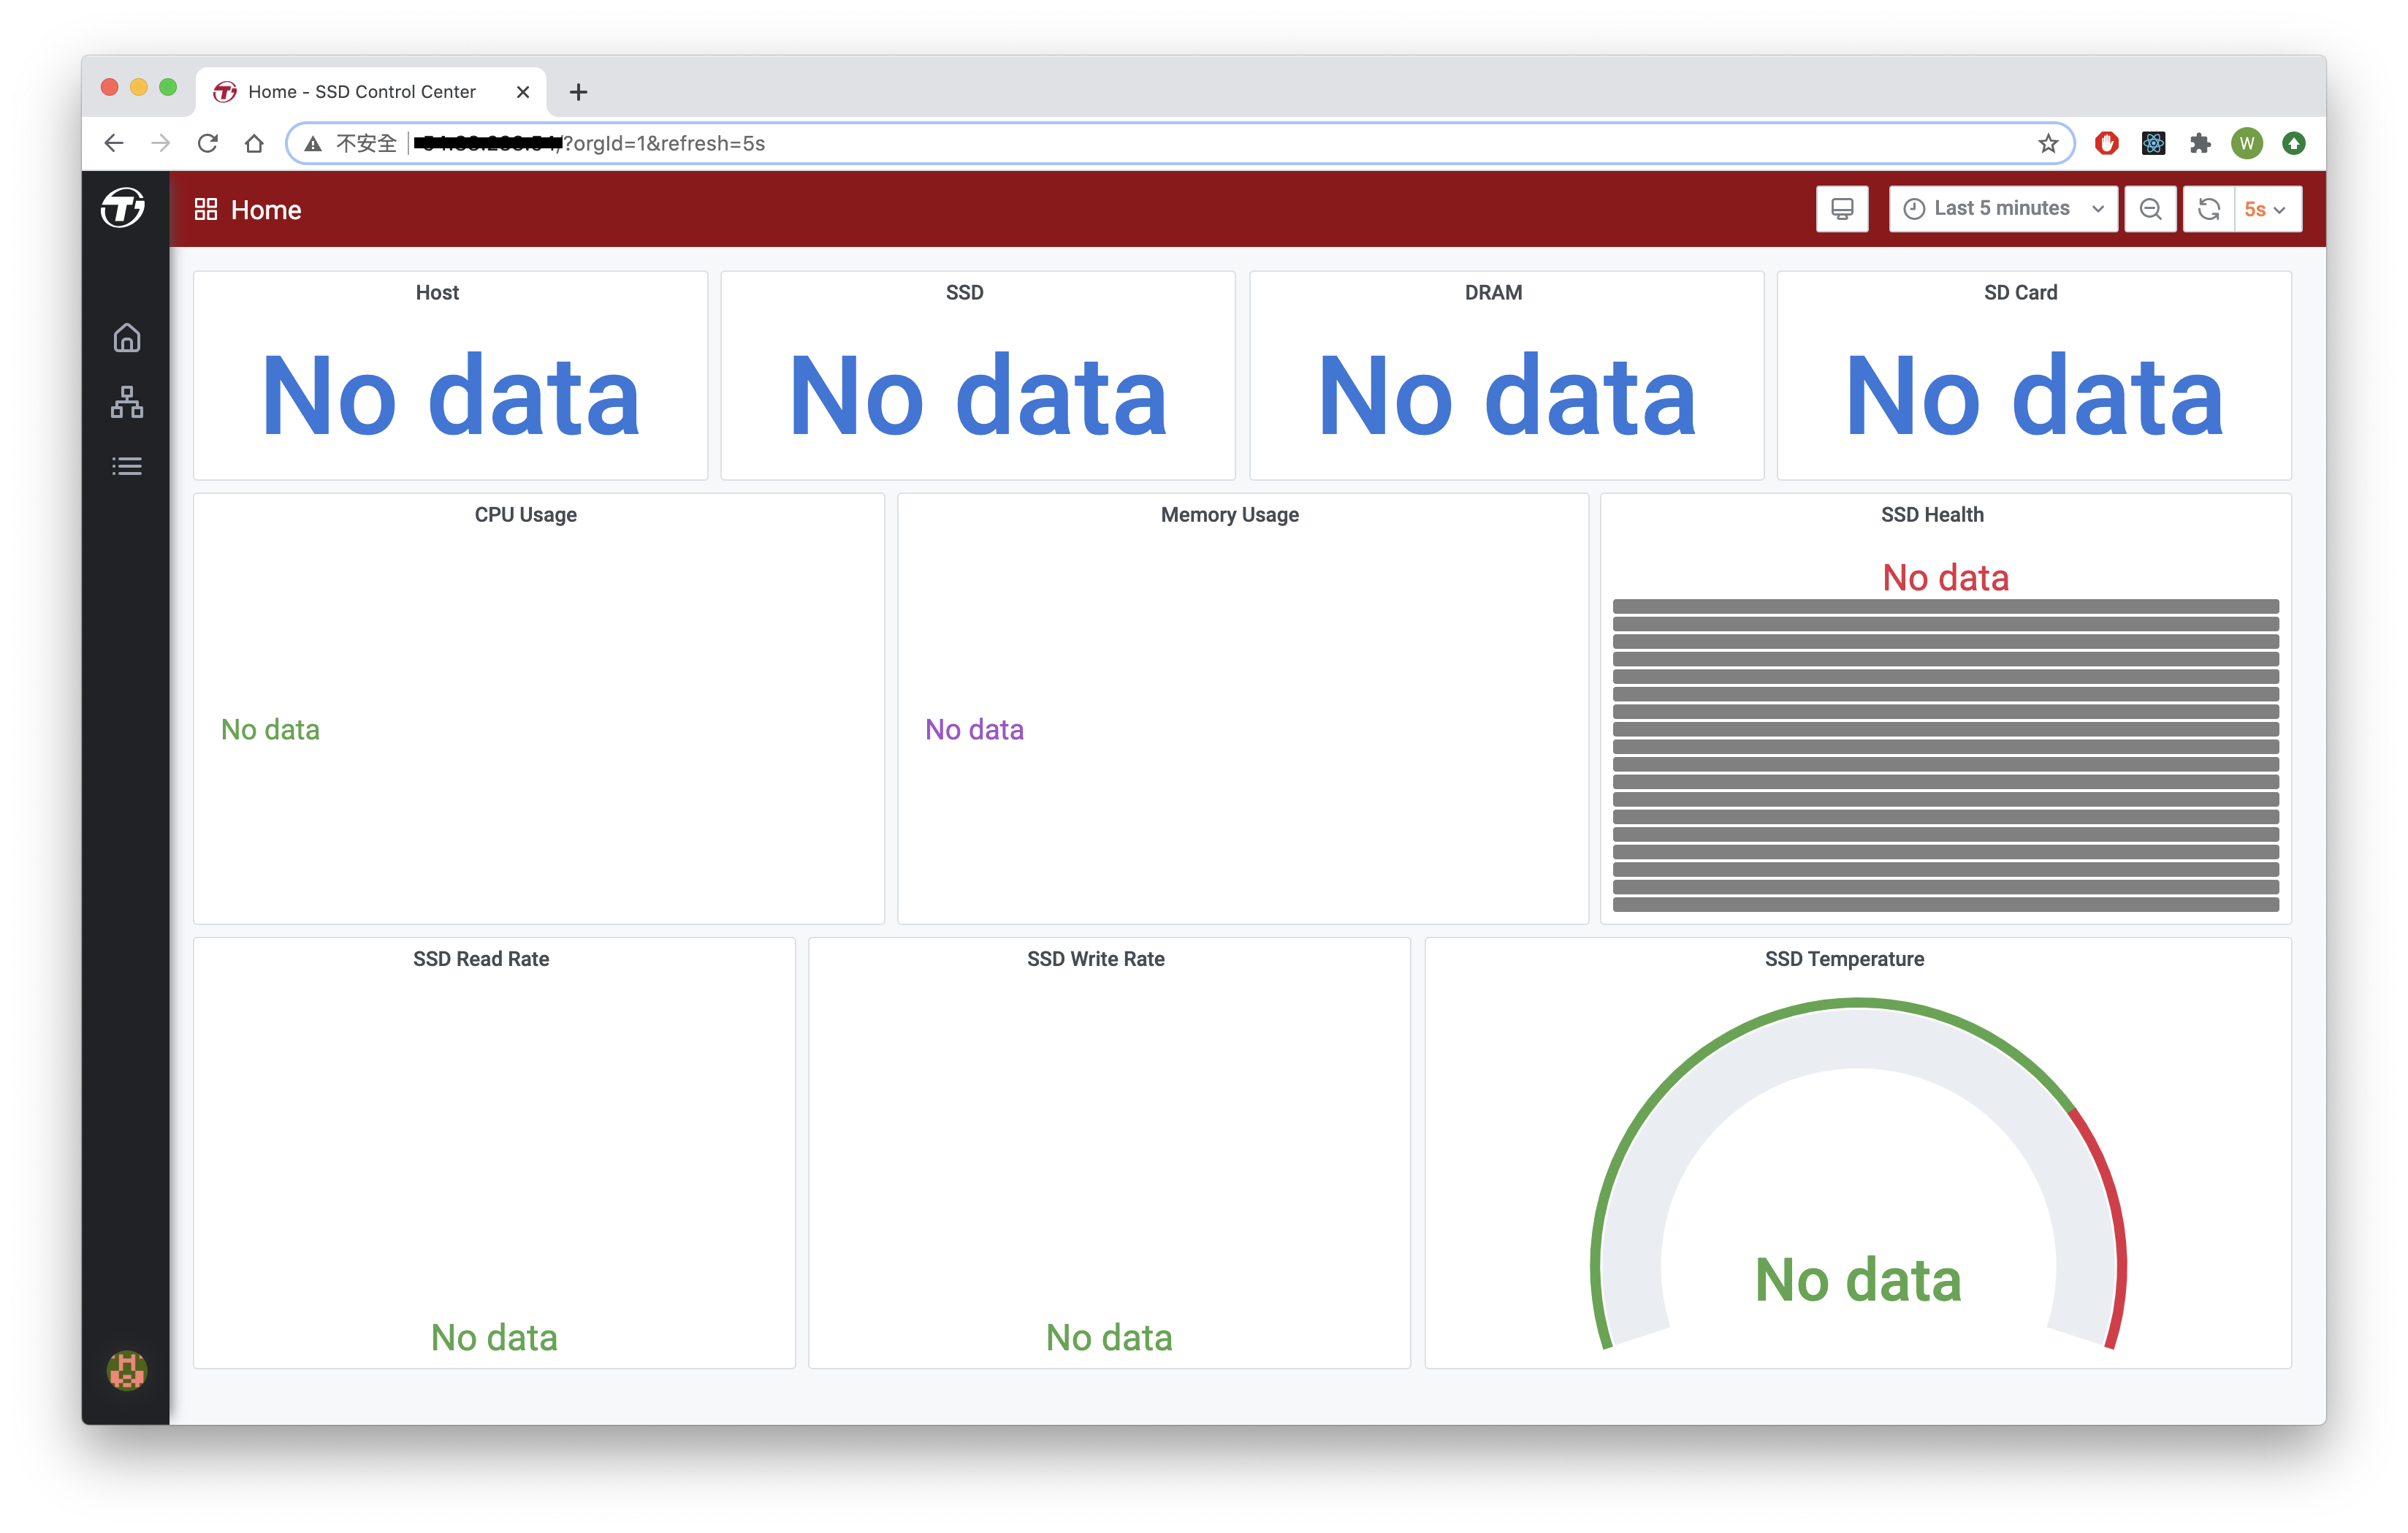
Task: Click the red ad blocker extension icon
Action: click(x=2107, y=143)
